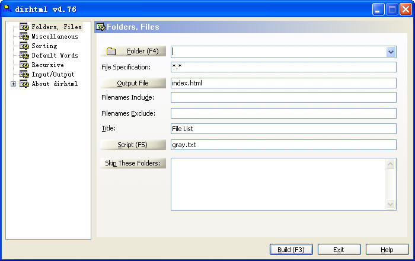Click the Title label

[x=108, y=128]
